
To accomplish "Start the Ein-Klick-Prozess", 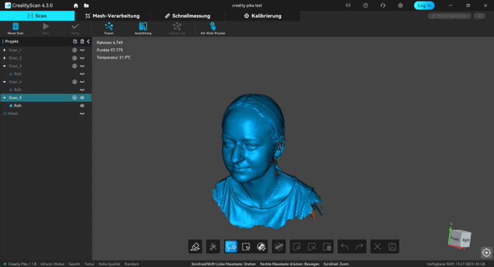I will [x=213, y=28].
